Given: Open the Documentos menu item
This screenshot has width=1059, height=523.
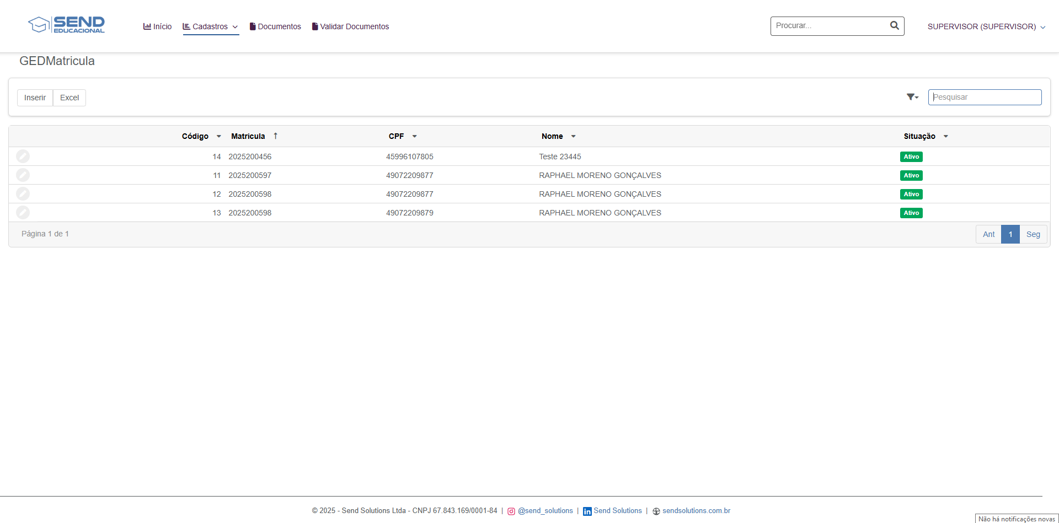Looking at the screenshot, I should [x=275, y=26].
